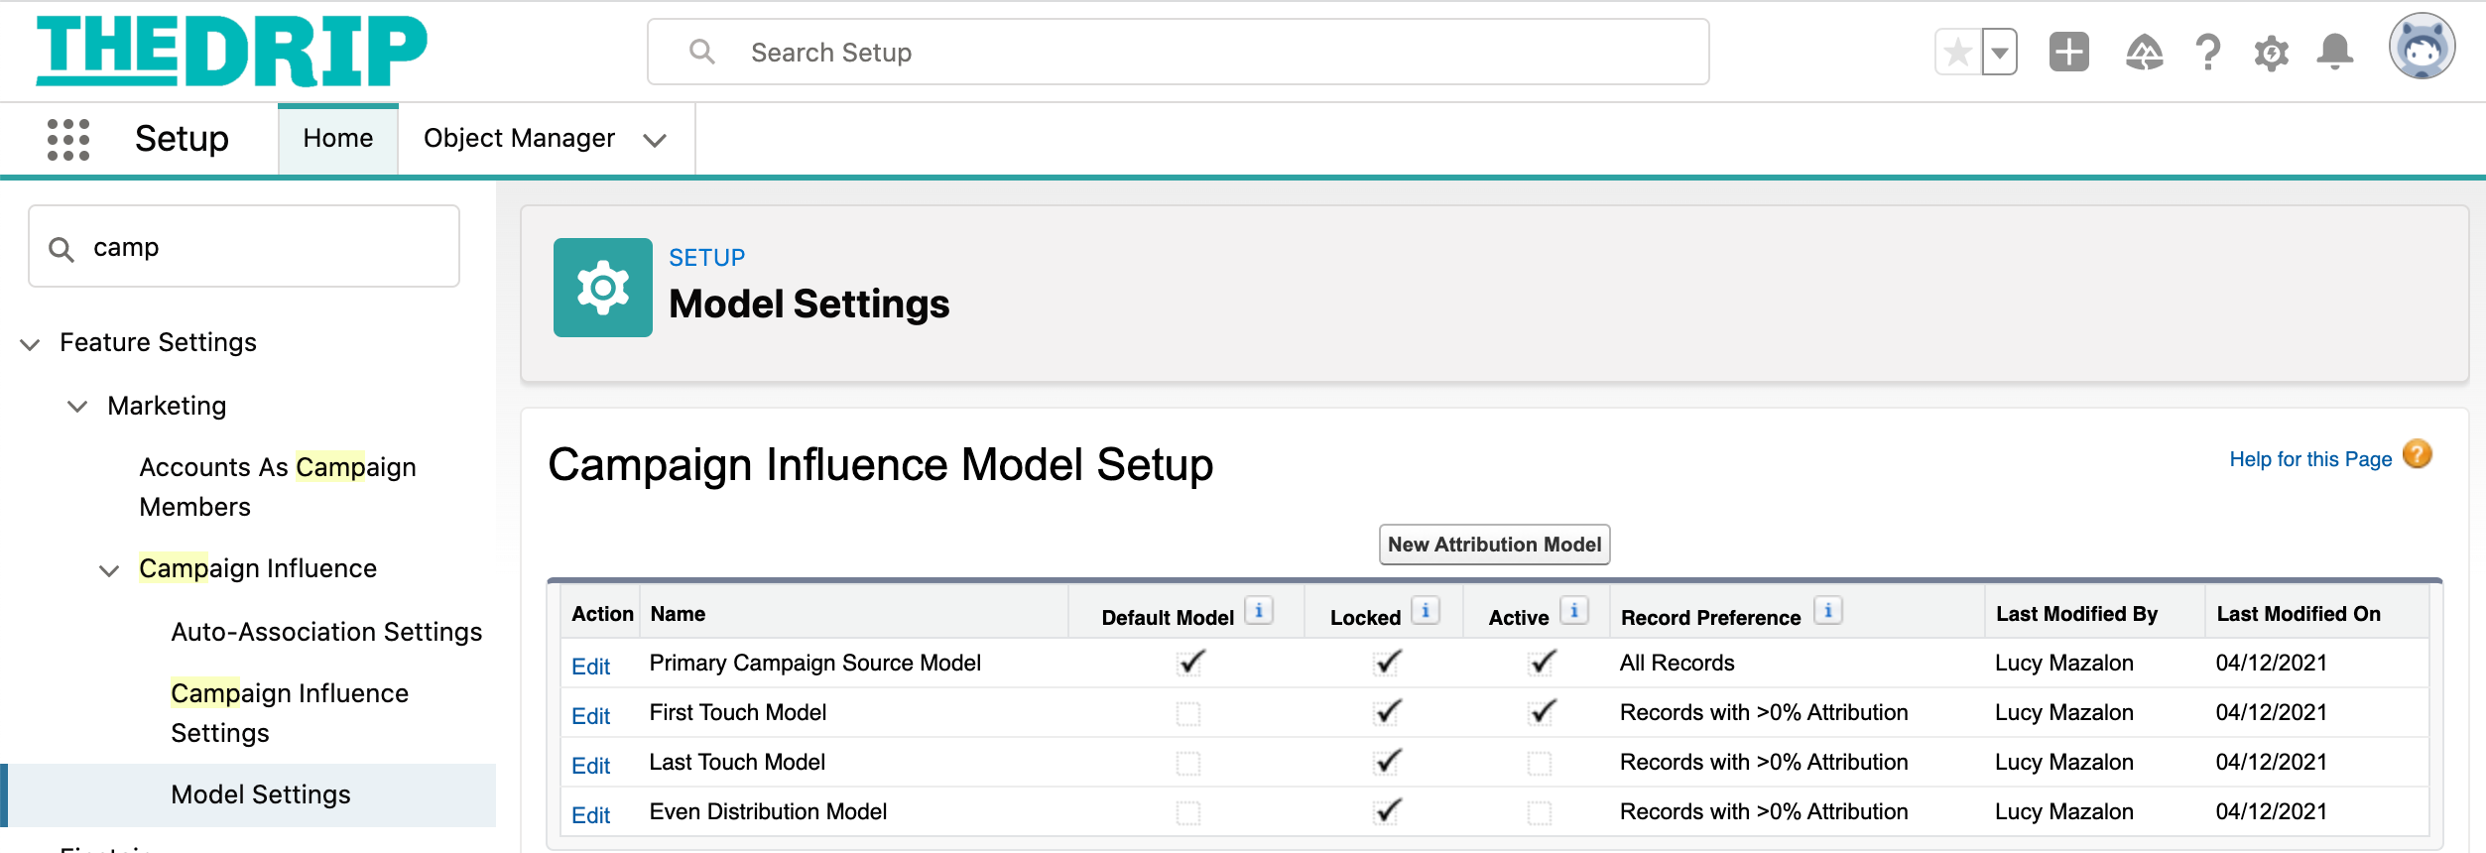Click orange help icon beside Help for this Page
This screenshot has height=853, width=2486.
click(x=2418, y=454)
